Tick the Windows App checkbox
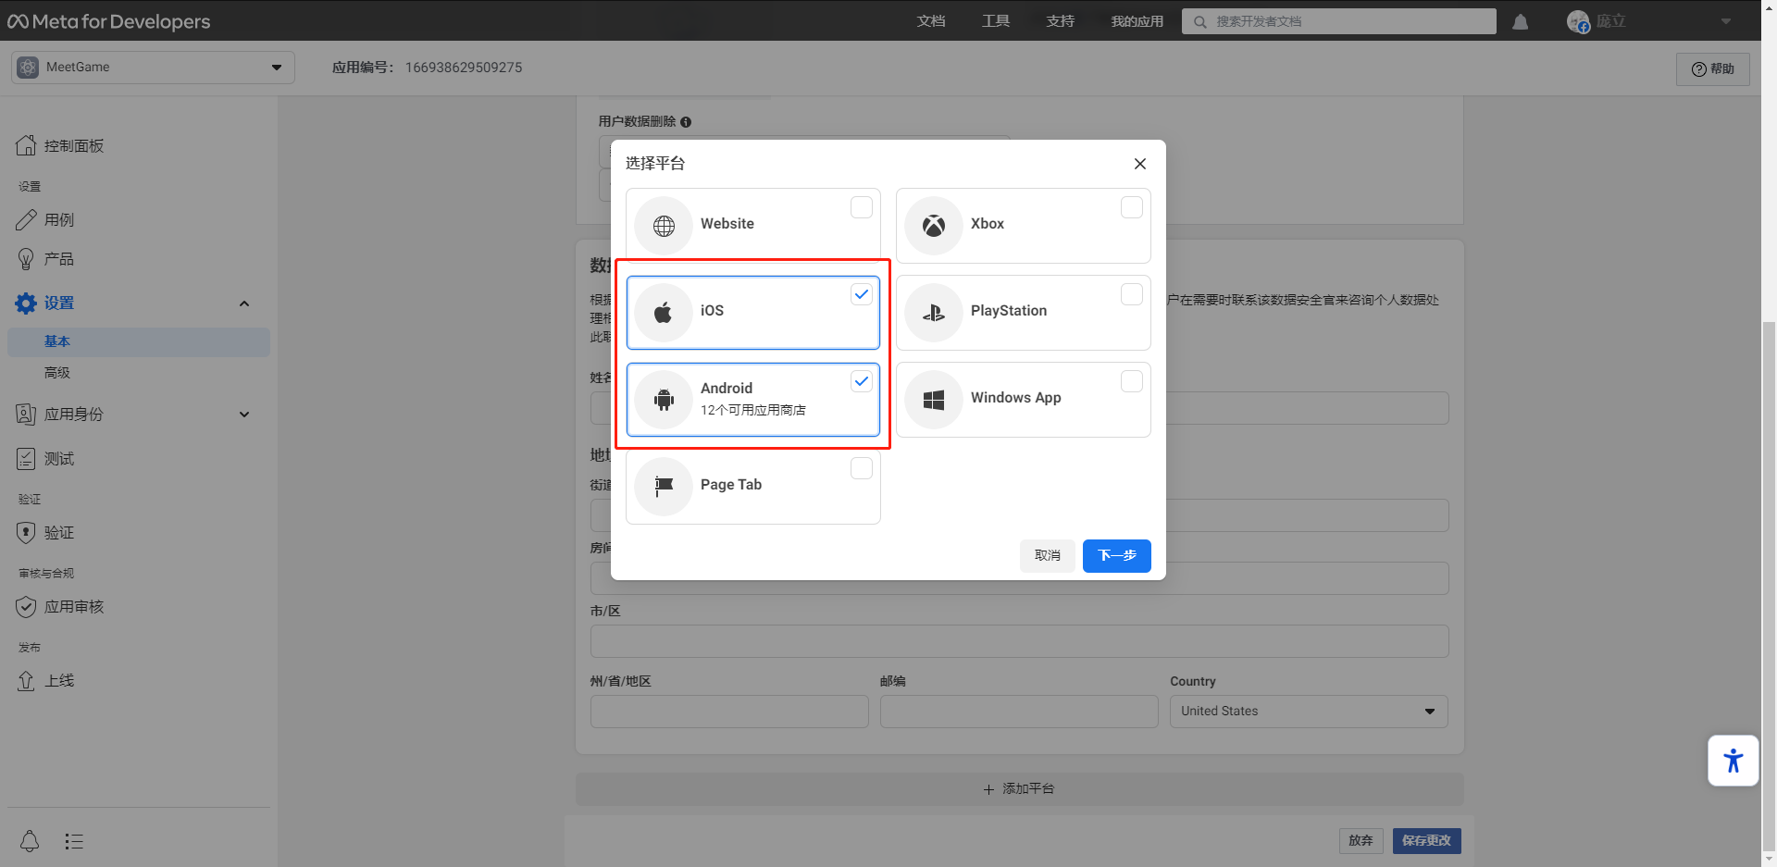Viewport: 1777px width, 867px height. coord(1132,381)
